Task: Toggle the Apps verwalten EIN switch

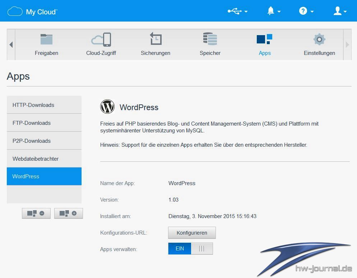Action: point(190,249)
